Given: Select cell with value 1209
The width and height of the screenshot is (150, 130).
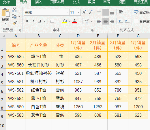Looking at the screenshot, I should click(138, 107).
